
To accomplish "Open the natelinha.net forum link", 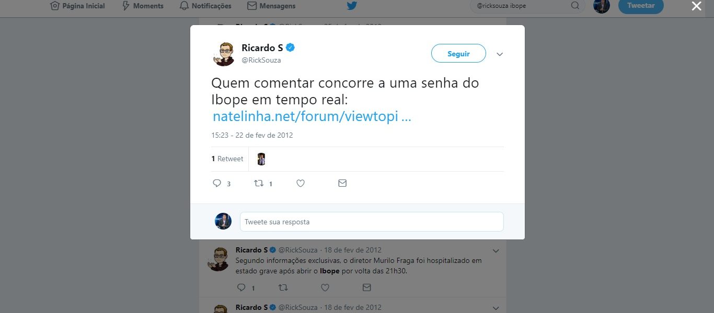I will [312, 116].
